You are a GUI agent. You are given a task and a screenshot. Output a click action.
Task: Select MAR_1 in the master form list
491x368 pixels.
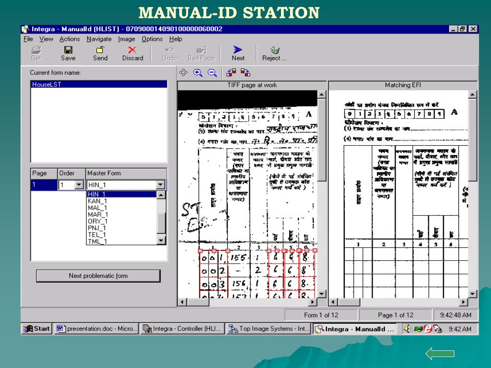pos(121,214)
